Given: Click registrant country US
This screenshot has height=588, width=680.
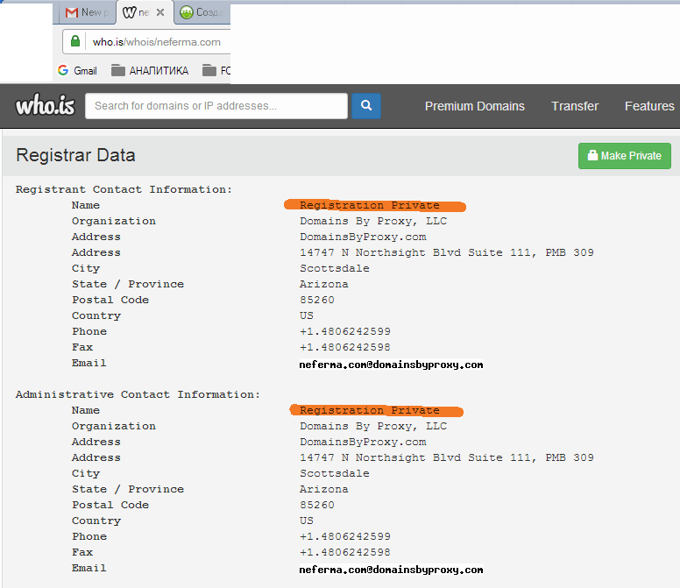Looking at the screenshot, I should [x=307, y=315].
